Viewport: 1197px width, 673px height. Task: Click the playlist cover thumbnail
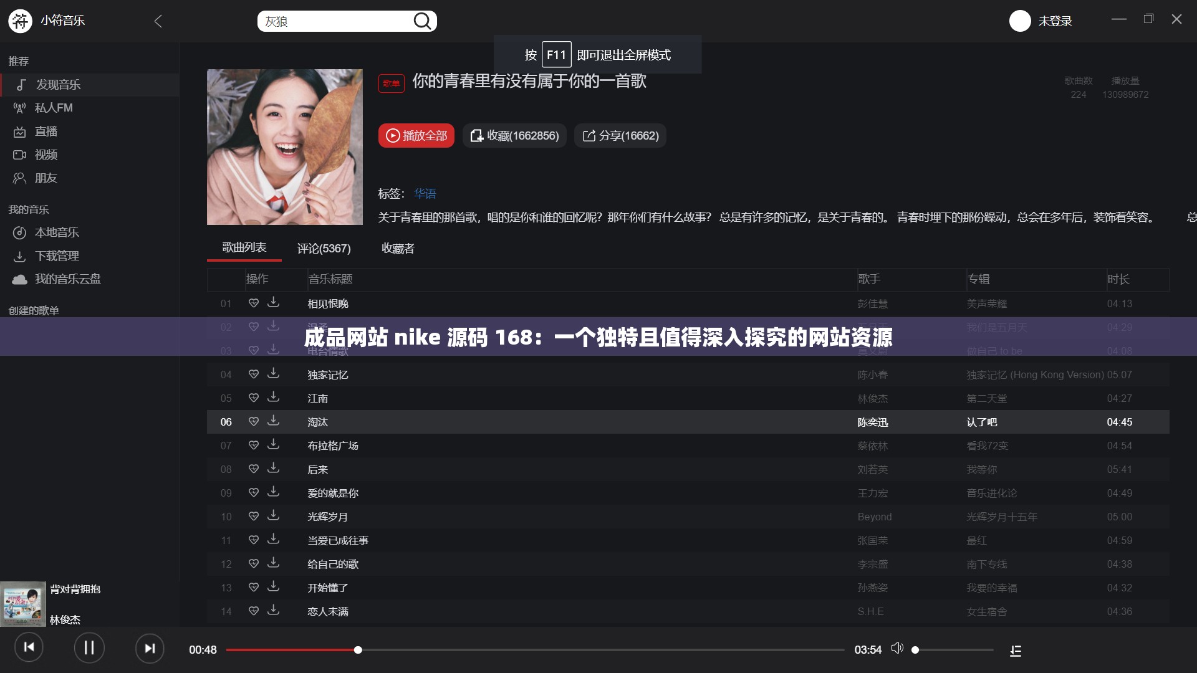point(285,147)
